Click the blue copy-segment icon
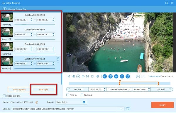This screenshot has width=176, height=113. (x=122, y=76)
